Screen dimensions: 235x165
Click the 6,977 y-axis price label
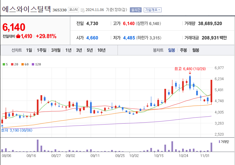tap(219, 68)
